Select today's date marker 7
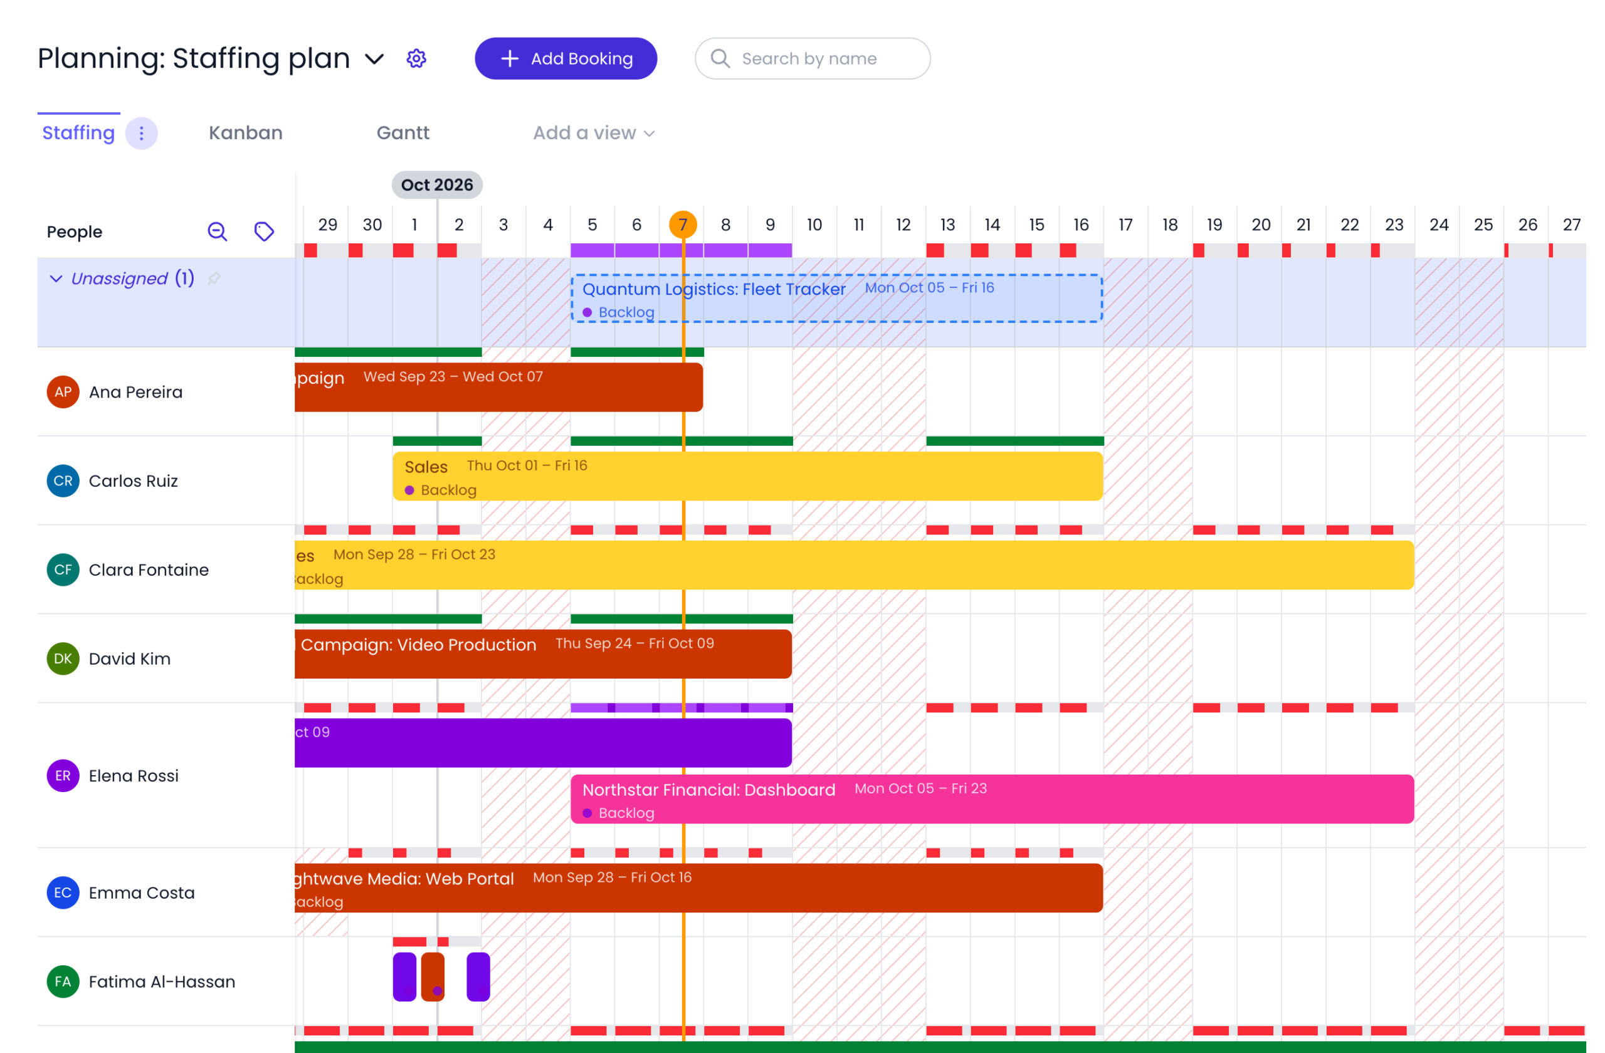This screenshot has width=1605, height=1053. [x=683, y=225]
